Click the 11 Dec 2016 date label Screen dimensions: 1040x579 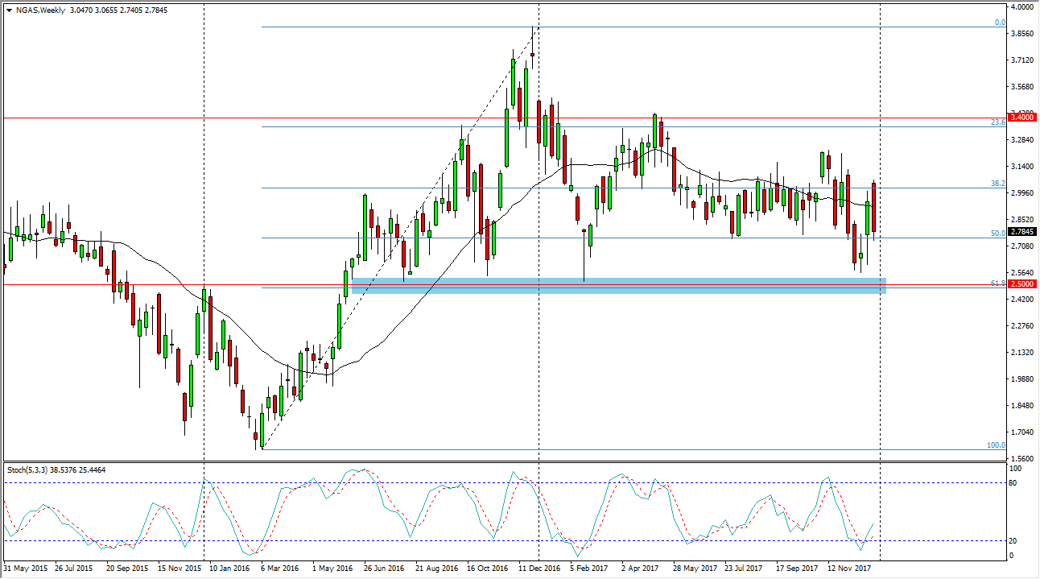pos(539,569)
